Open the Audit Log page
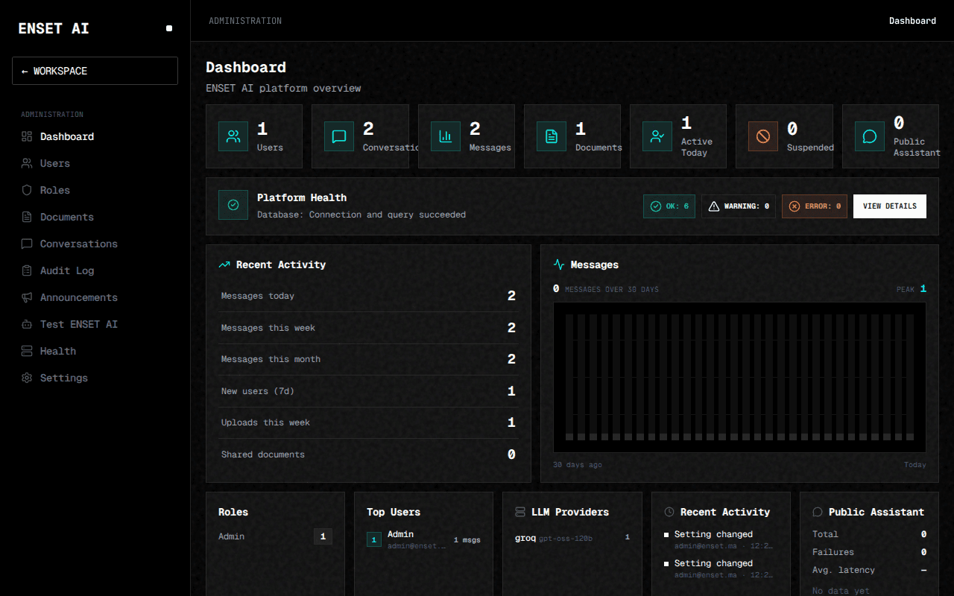This screenshot has height=596, width=954. point(95,270)
